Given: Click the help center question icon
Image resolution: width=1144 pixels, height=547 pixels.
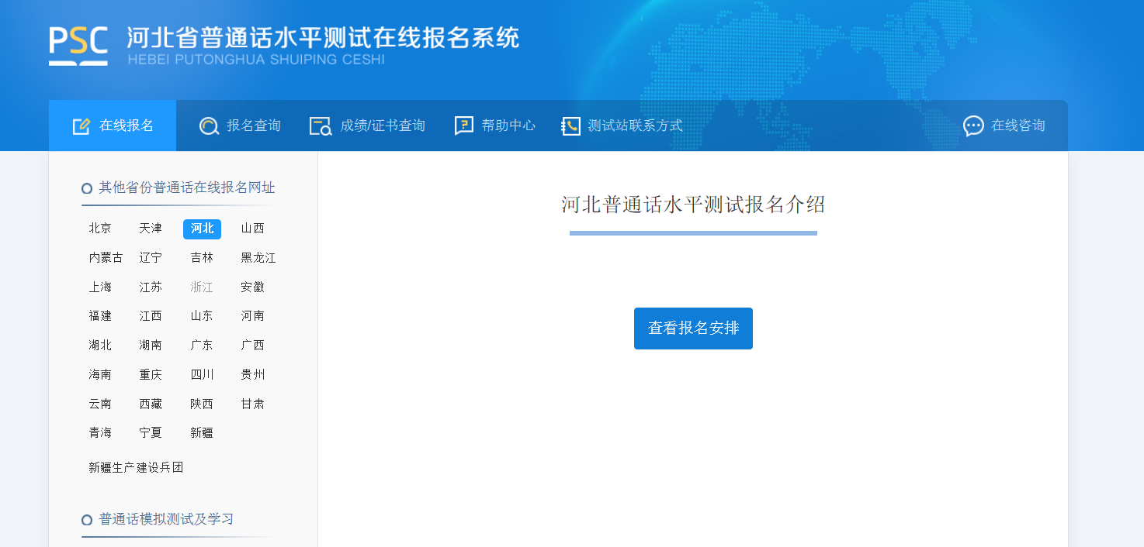Looking at the screenshot, I should pyautogui.click(x=463, y=126).
